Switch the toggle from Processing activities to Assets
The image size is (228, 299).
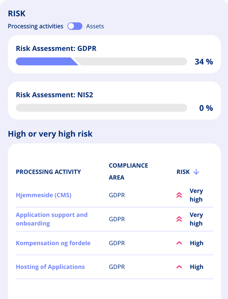tap(75, 26)
